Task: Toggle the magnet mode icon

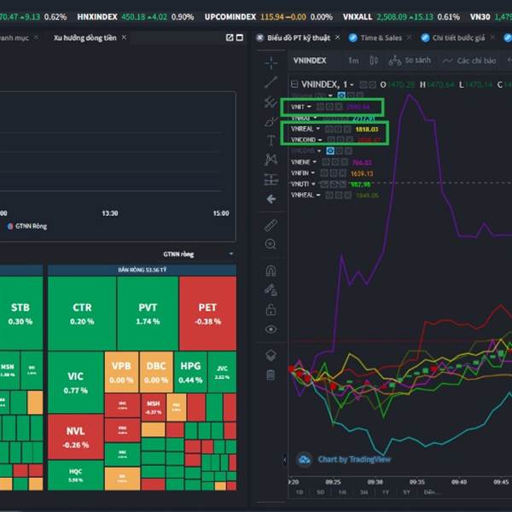Action: 271,271
